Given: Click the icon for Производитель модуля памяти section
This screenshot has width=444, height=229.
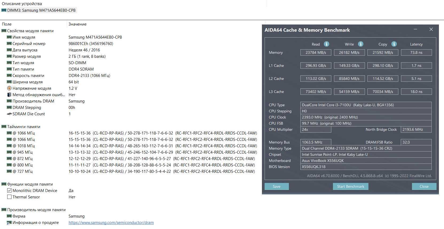Looking at the screenshot, I should click(x=4, y=210).
